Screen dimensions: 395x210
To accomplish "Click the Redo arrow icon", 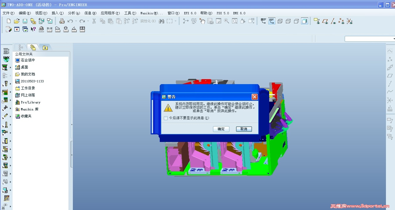I will pyautogui.click(x=82, y=21).
